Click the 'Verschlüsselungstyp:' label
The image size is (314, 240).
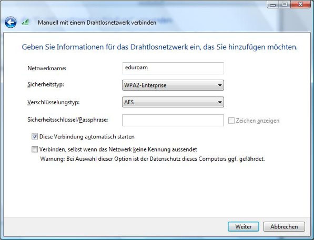[x=54, y=102]
